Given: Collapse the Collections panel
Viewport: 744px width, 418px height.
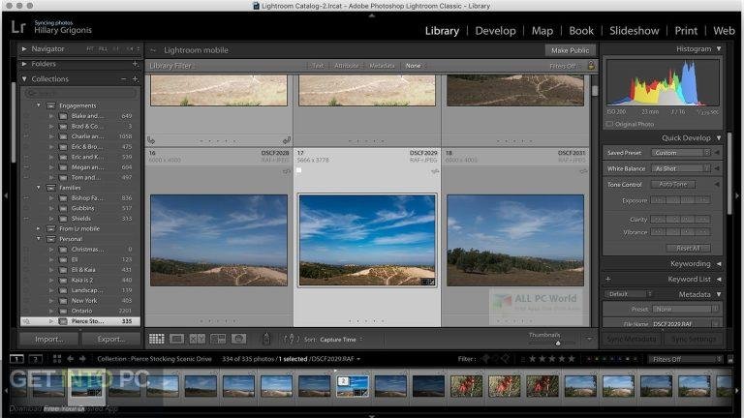Looking at the screenshot, I should coord(24,78).
